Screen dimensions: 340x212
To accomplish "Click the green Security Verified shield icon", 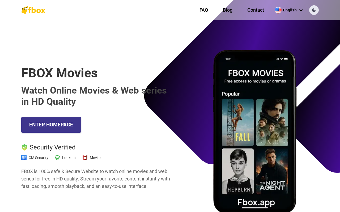I will pyautogui.click(x=24, y=147).
